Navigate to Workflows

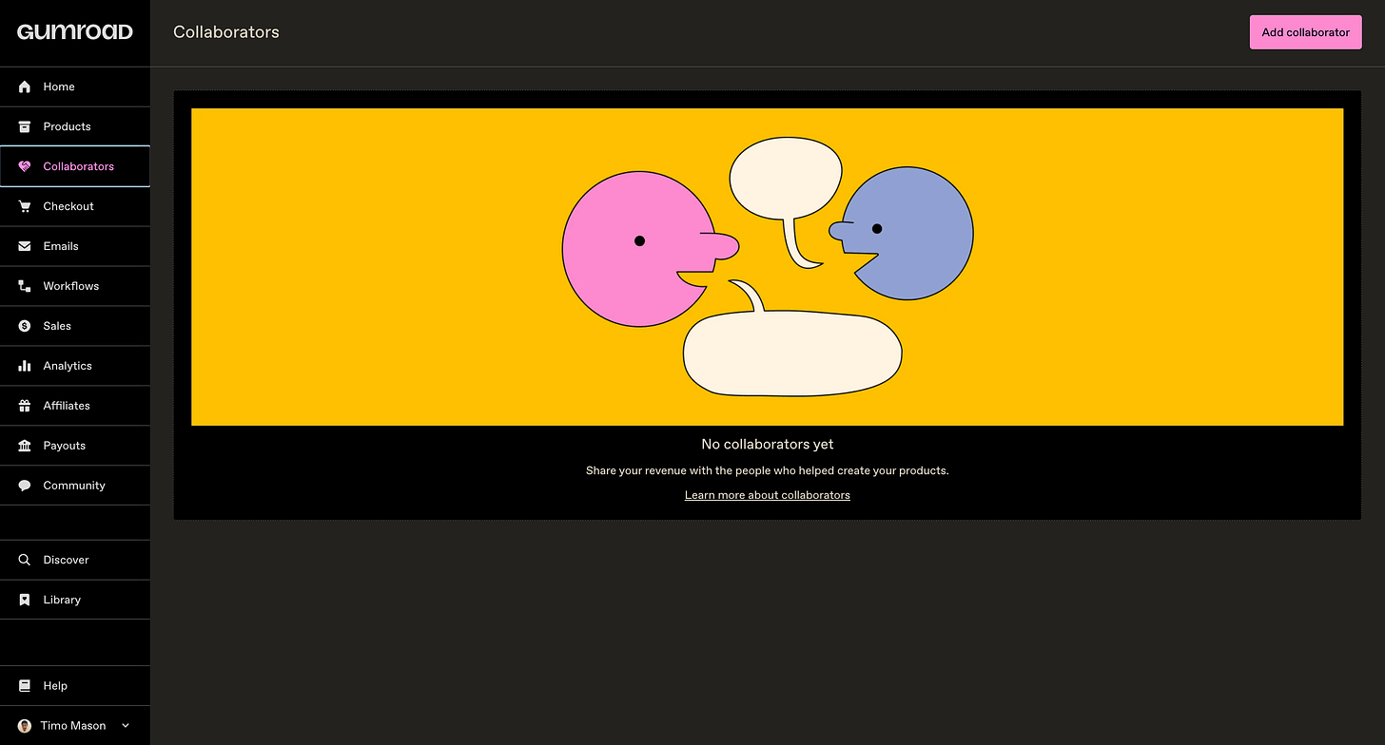(x=75, y=286)
